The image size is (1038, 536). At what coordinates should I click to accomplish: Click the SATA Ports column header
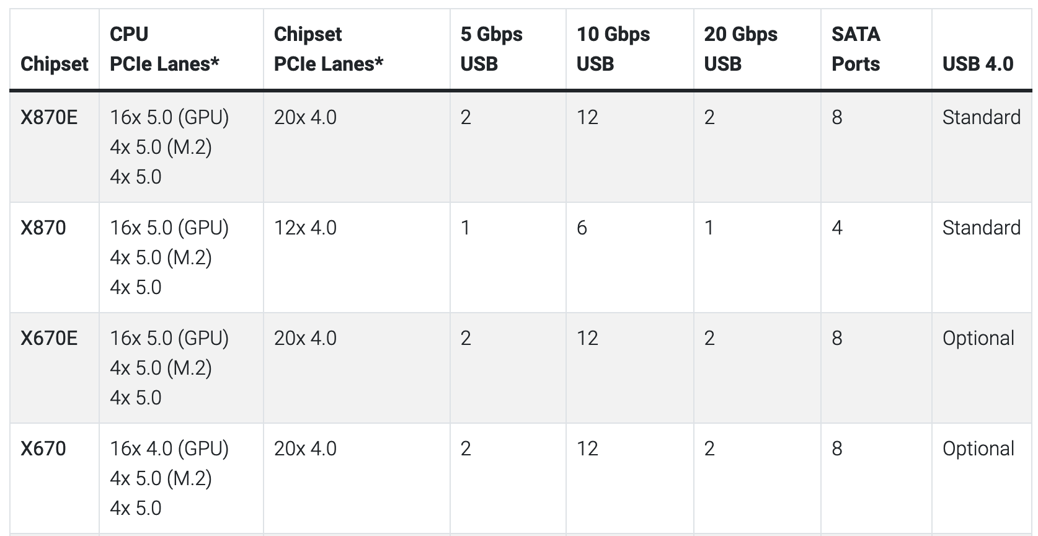click(x=856, y=49)
